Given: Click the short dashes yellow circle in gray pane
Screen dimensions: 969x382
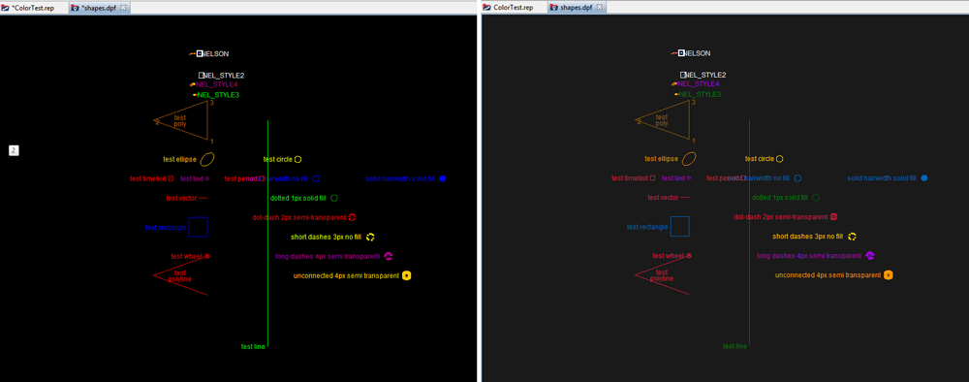Looking at the screenshot, I should [x=852, y=237].
